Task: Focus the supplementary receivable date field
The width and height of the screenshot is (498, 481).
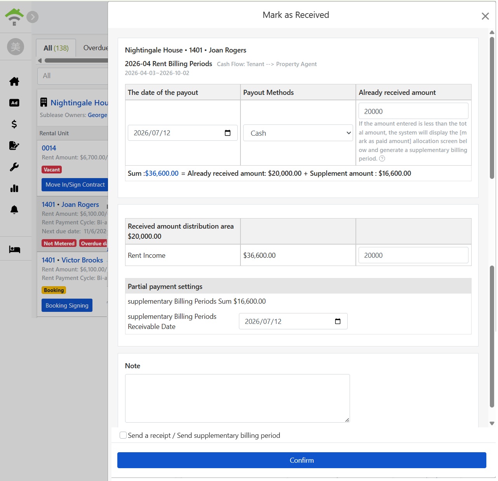Action: click(293, 321)
